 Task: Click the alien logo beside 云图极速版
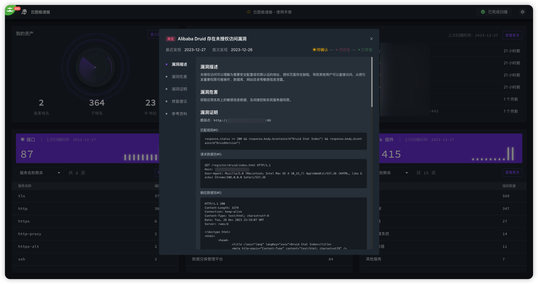click(24, 12)
